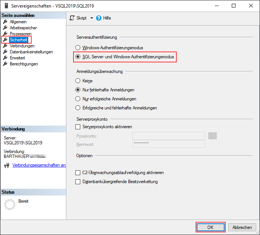The image size is (260, 235).
Task: Click the Abbrechen button
Action: click(242, 227)
